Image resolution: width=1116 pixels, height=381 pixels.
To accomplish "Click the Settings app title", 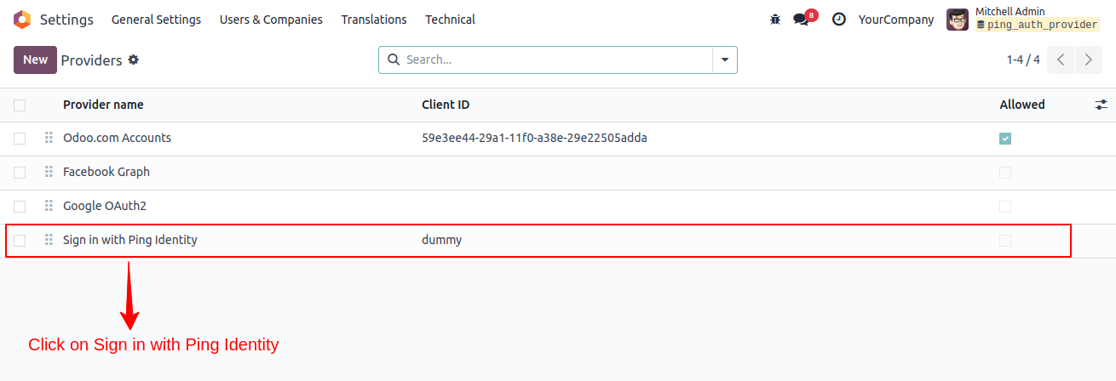I will (67, 19).
